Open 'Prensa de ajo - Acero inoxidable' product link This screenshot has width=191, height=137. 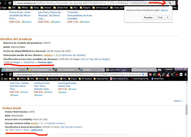[x=20, y=15]
